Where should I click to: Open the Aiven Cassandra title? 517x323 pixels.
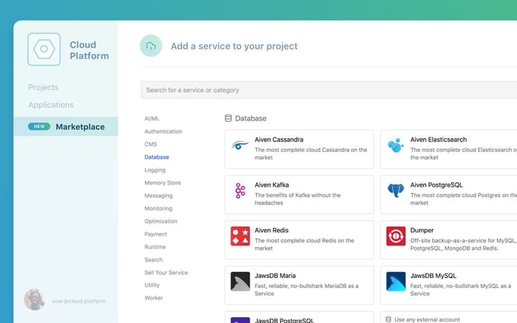click(279, 140)
